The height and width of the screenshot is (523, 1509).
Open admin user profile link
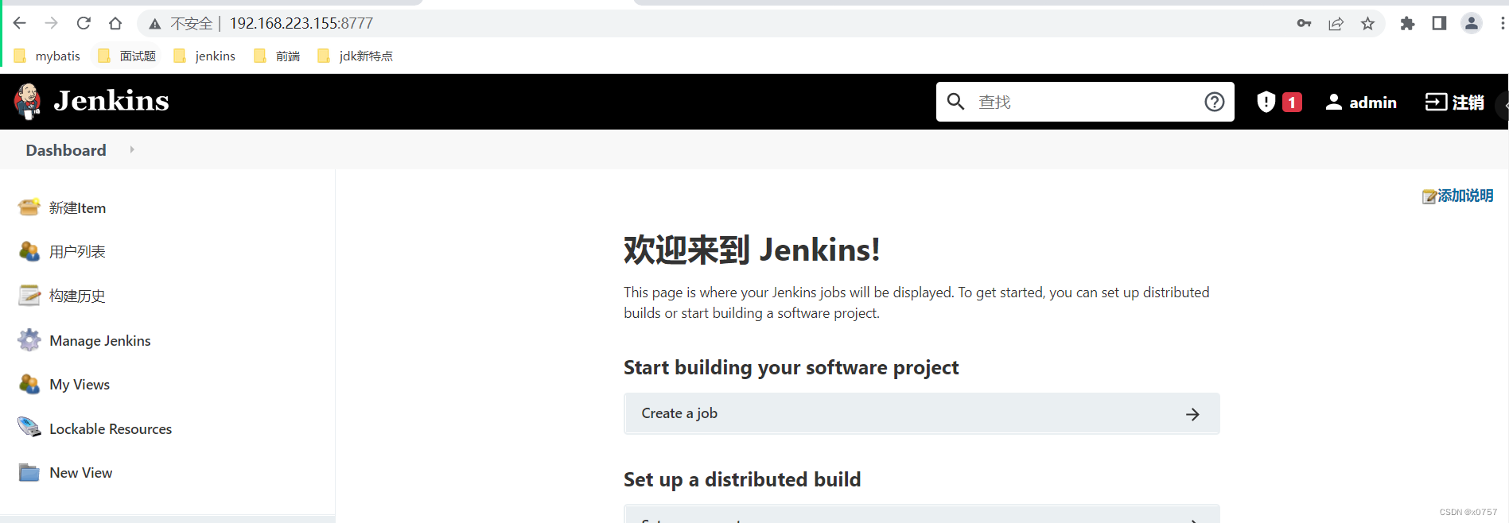coord(1361,102)
